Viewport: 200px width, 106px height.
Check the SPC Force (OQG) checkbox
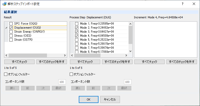(11, 24)
